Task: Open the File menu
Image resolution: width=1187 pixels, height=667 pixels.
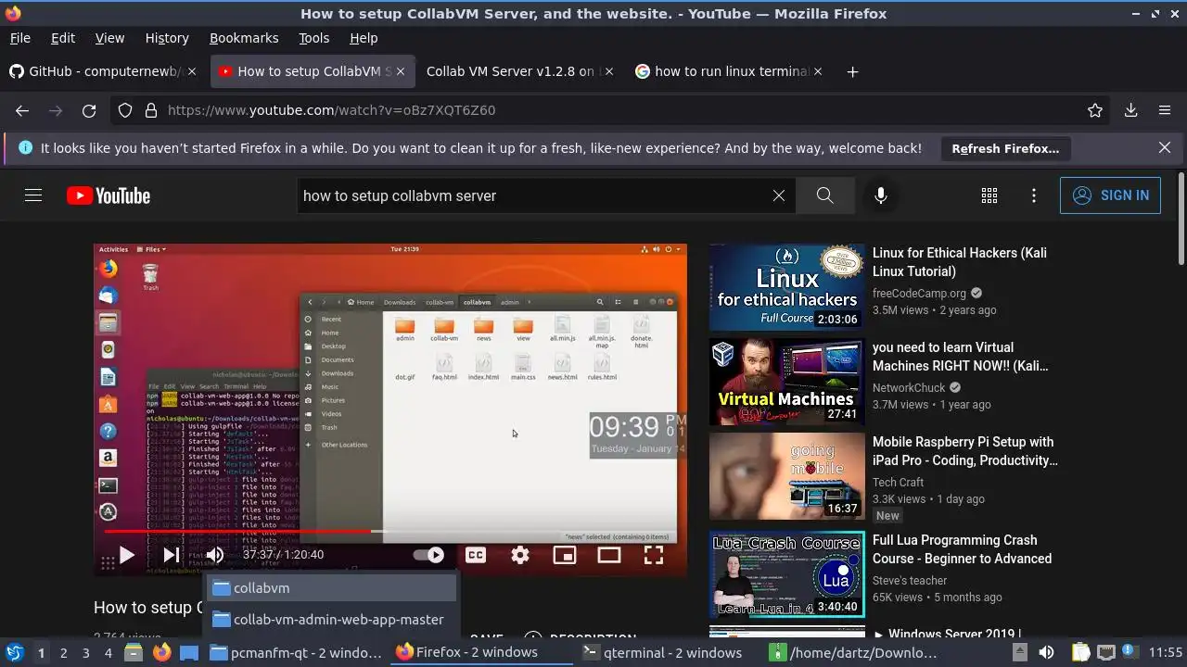Action: 19,38
